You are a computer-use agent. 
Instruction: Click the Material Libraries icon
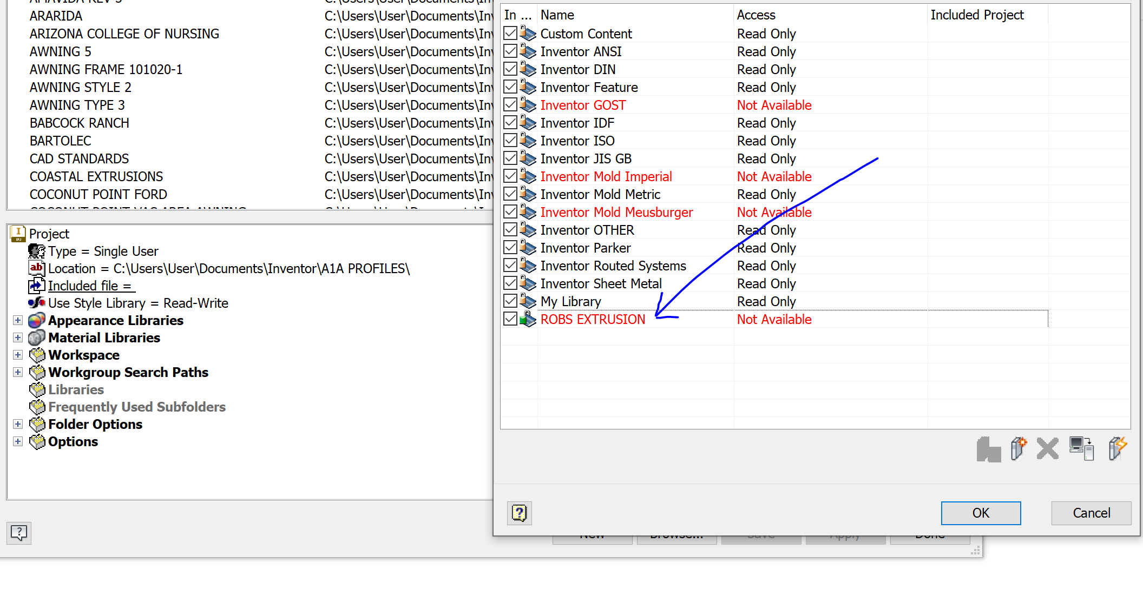point(36,337)
